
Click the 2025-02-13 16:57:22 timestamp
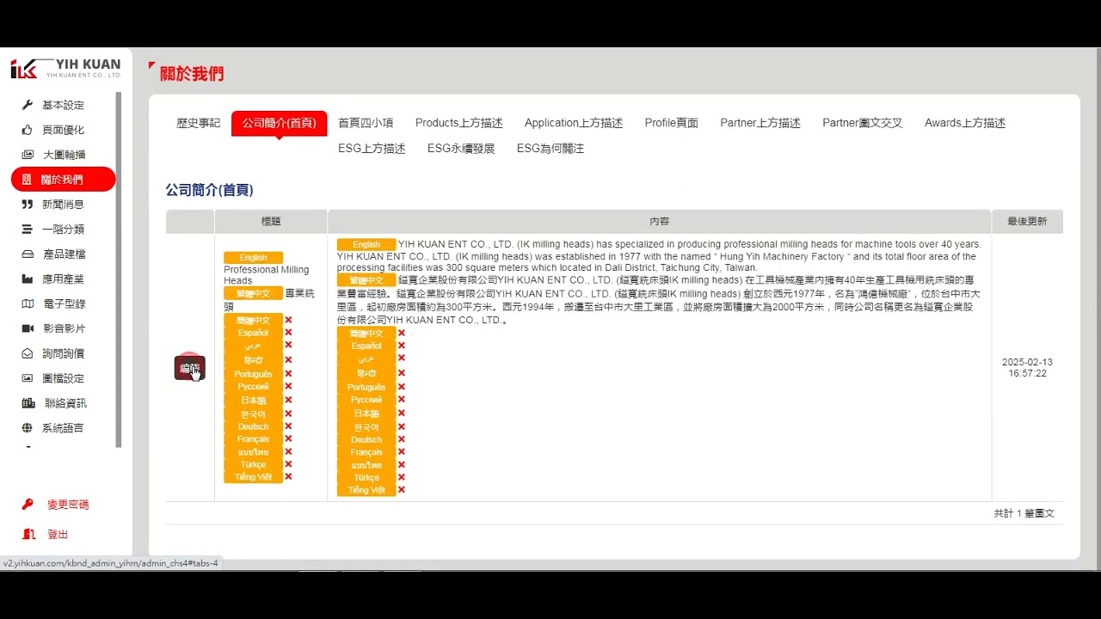(1027, 368)
